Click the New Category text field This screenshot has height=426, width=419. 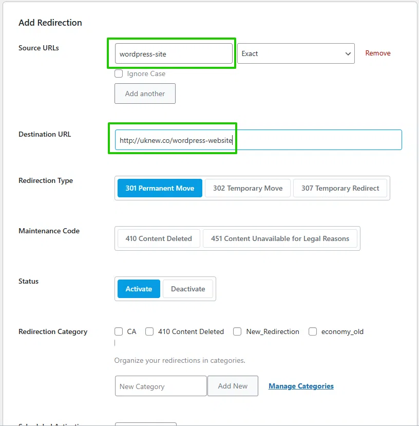(161, 386)
